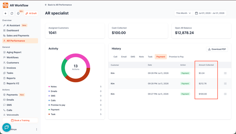
Task: Click Payment badge in $3.24 row
Action: (x=185, y=73)
